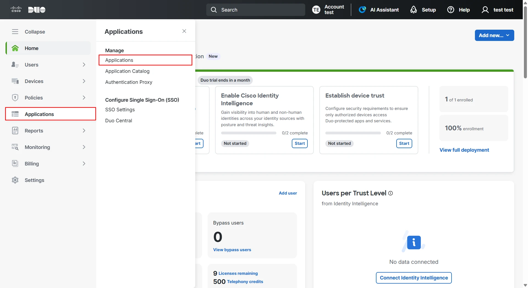Click Not started status in Identity Intelligence card

click(x=235, y=143)
